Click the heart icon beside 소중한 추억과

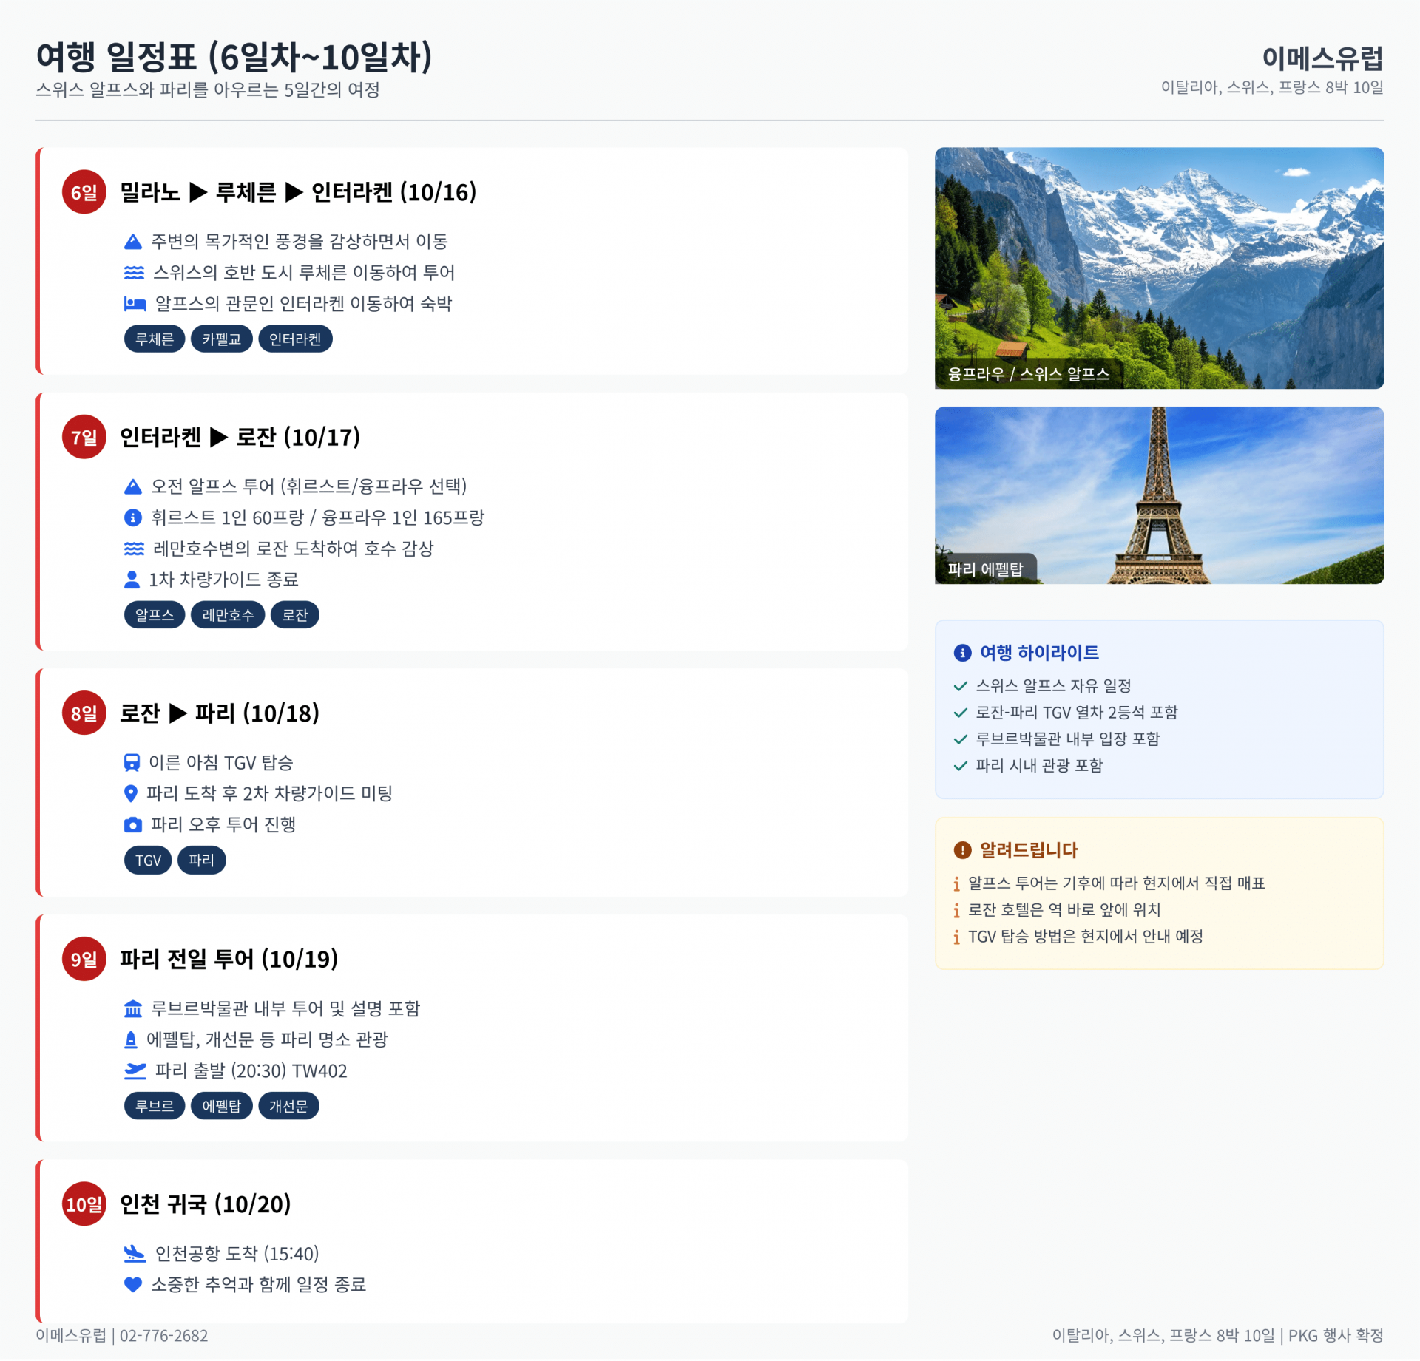(132, 1285)
